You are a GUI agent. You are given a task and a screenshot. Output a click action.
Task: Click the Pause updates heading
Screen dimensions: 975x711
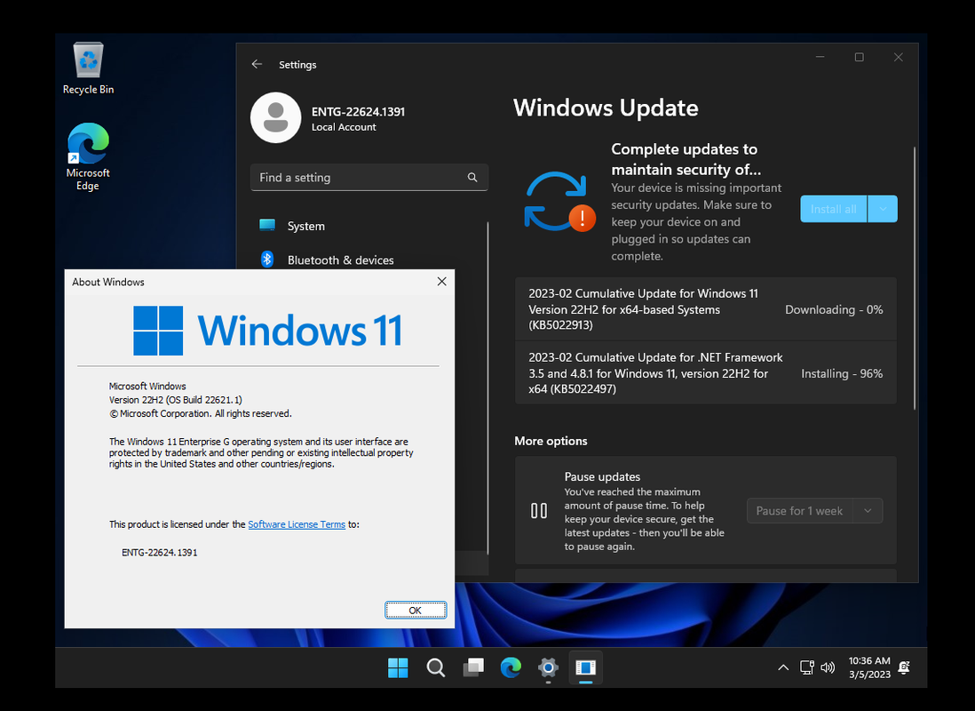tap(602, 476)
